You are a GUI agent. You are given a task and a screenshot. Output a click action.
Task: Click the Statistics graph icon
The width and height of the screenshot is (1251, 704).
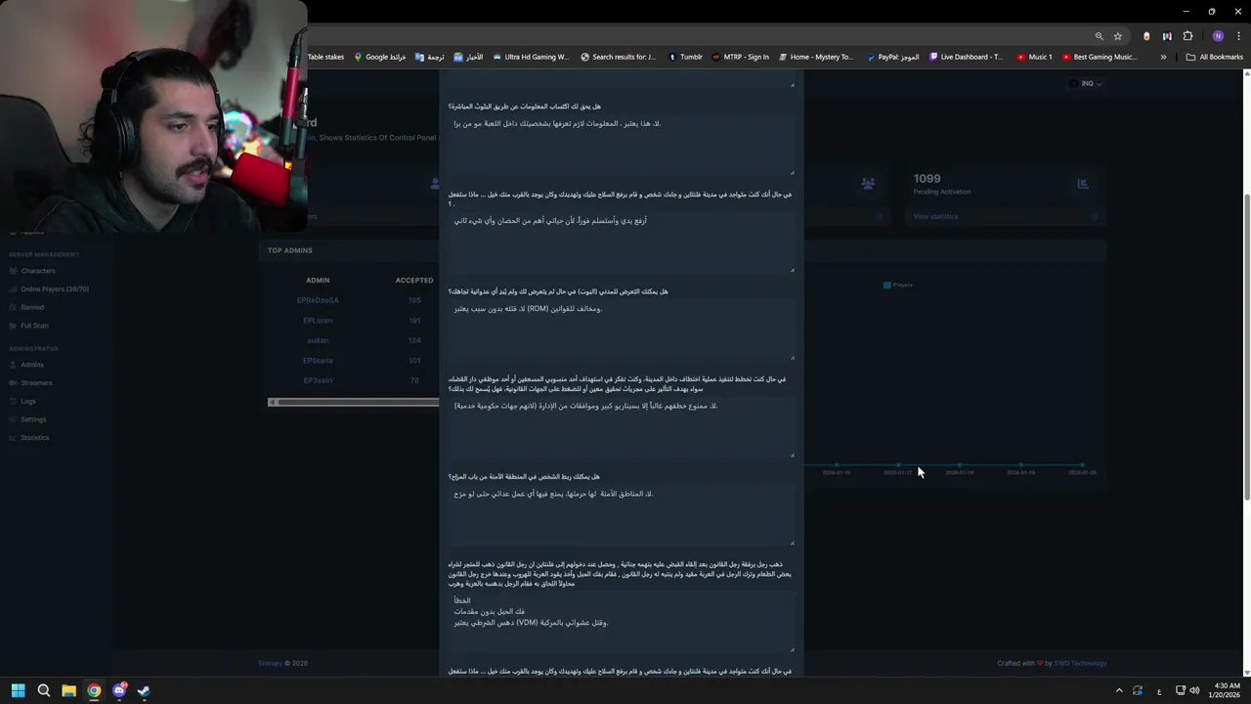(14, 438)
